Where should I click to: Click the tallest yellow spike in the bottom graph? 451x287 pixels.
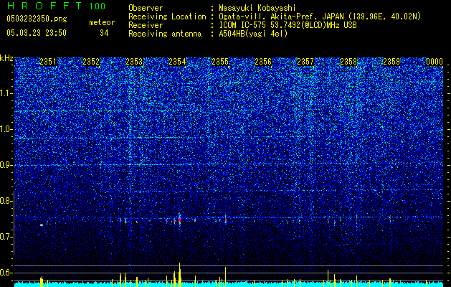pyautogui.click(x=179, y=273)
